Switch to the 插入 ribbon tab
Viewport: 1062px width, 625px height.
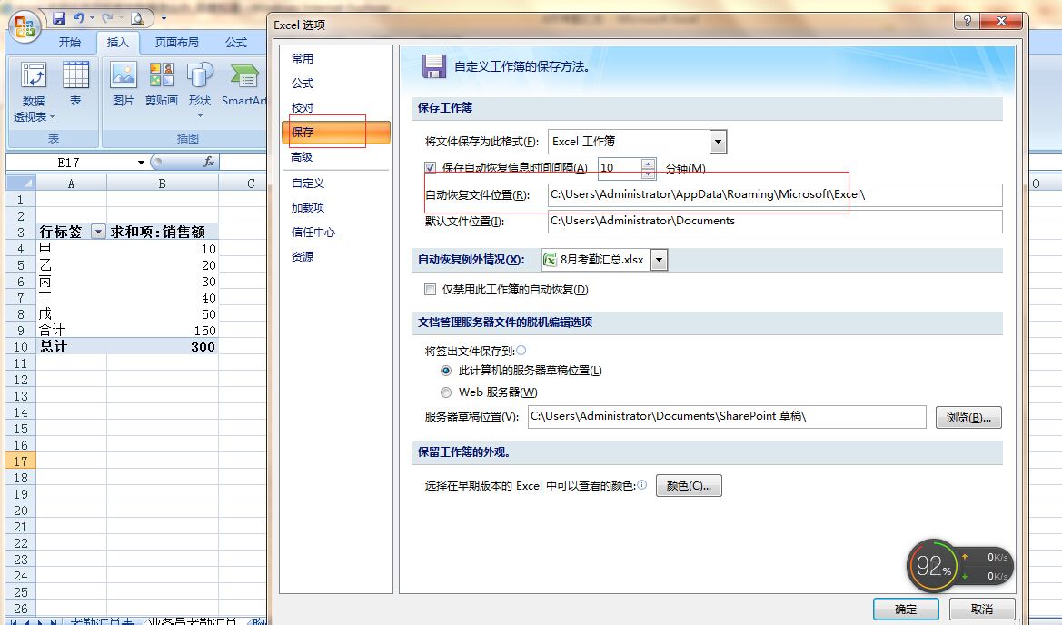pos(118,42)
